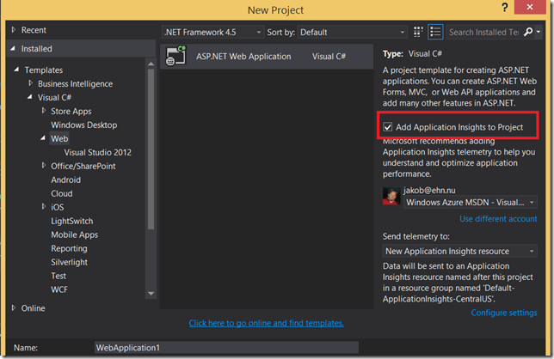This screenshot has height=359, width=554.
Task: Collapse the Visual C# node arrow
Action: coord(29,97)
